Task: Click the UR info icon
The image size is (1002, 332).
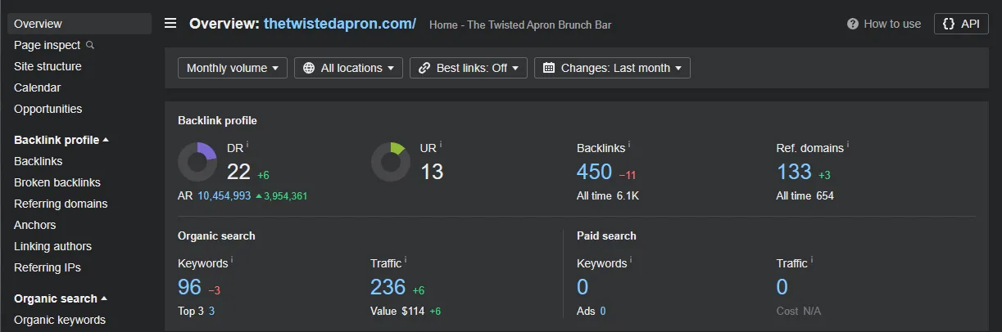Action: [x=442, y=145]
